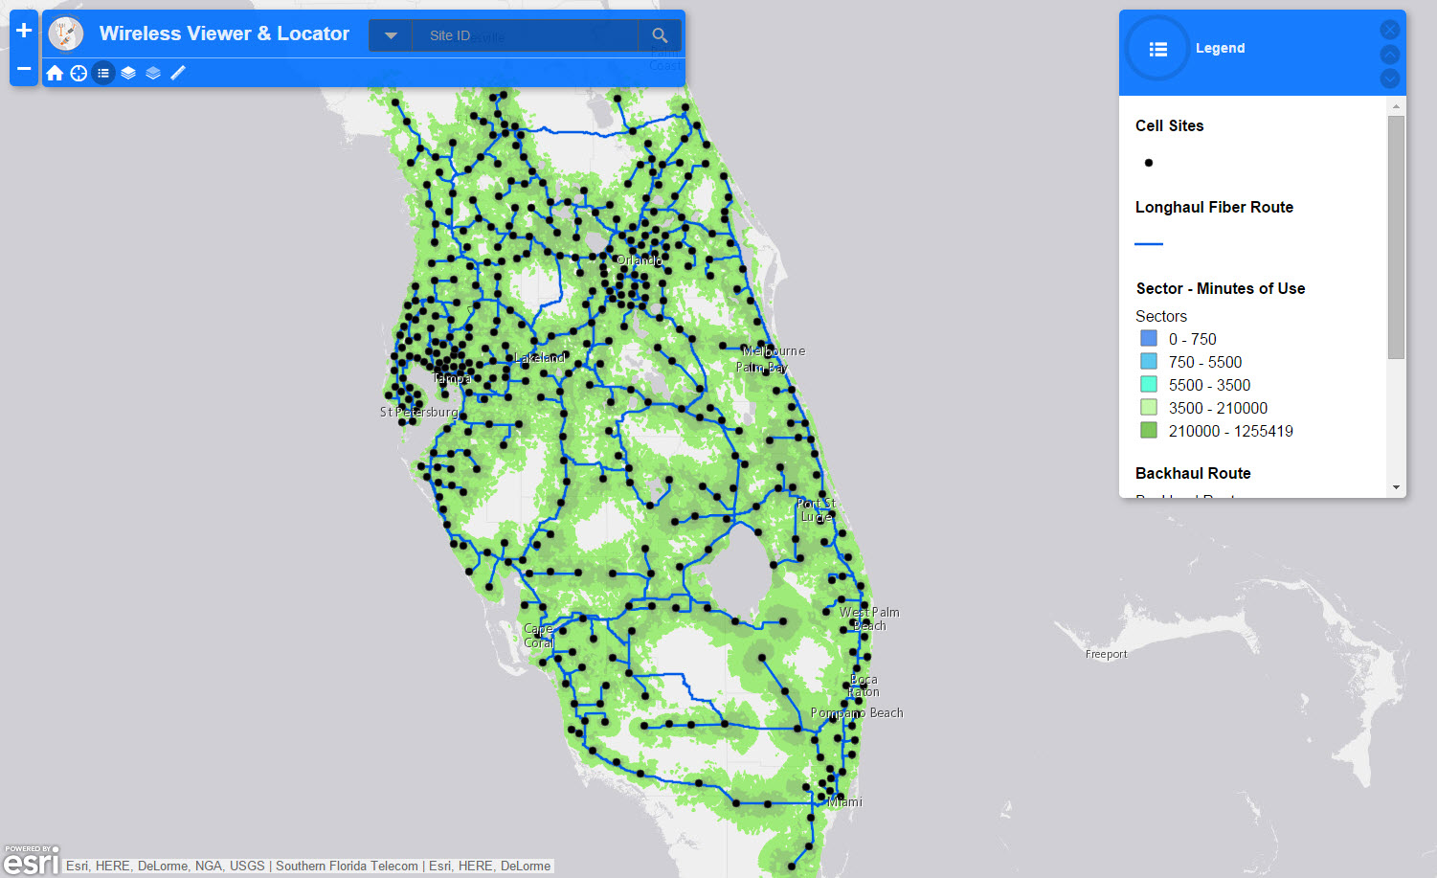Viewport: 1437px width, 878px height.
Task: Click the Legend scrollbar down arrow
Action: [1396, 487]
